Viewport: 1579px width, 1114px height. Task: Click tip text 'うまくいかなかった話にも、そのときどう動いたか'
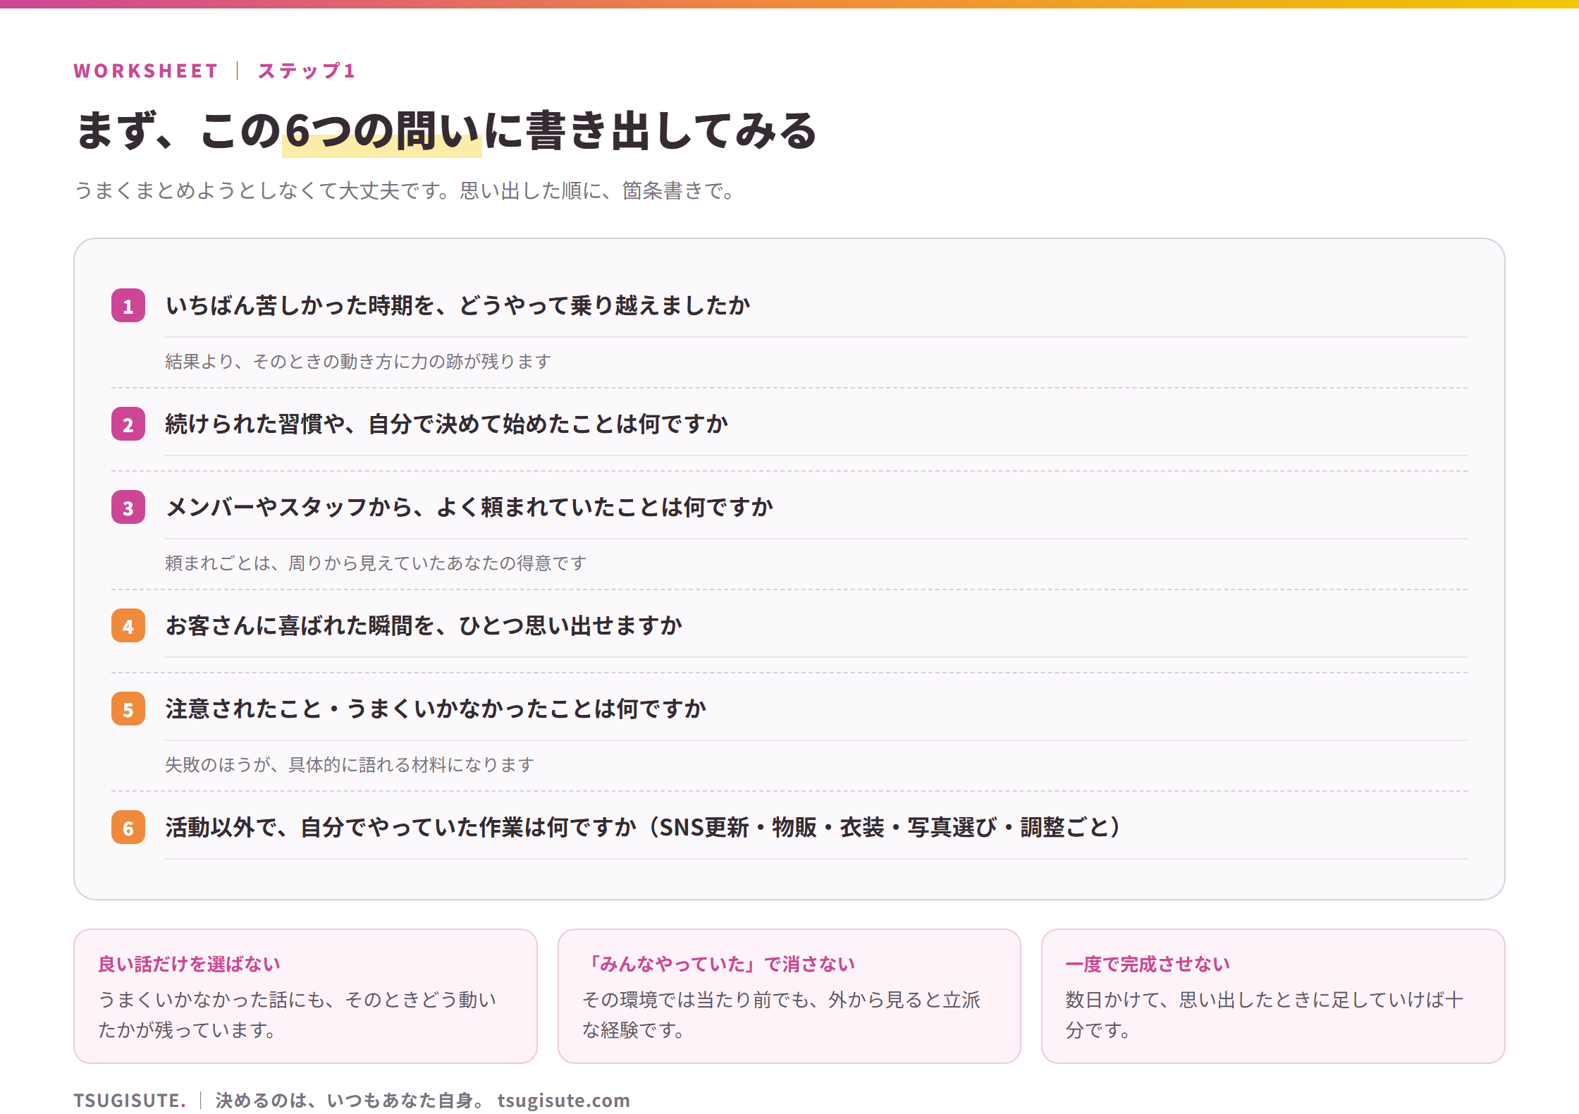click(x=297, y=1015)
